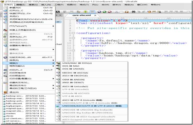Screen dimensions: 193x125
Task: Click the green forward arrow toolbar icon
Action: [x=104, y=12]
